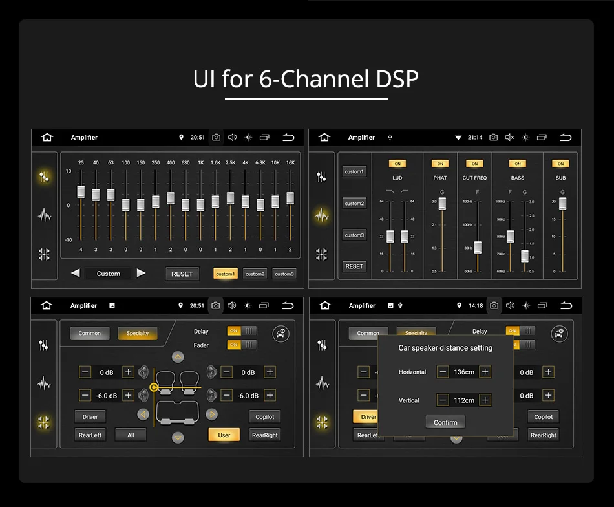This screenshot has height=507, width=614.
Task: Tap home icon in bottom-right distance panel
Action: pos(325,306)
